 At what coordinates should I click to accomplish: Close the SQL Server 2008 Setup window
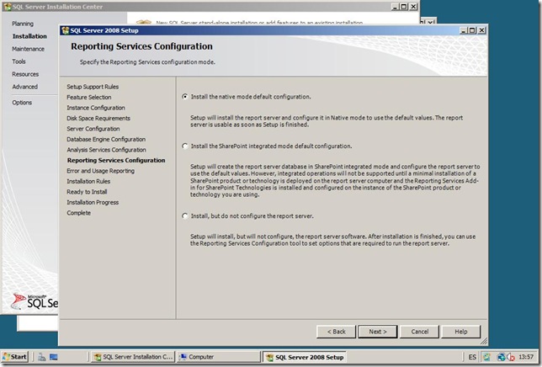pyautogui.click(x=481, y=30)
